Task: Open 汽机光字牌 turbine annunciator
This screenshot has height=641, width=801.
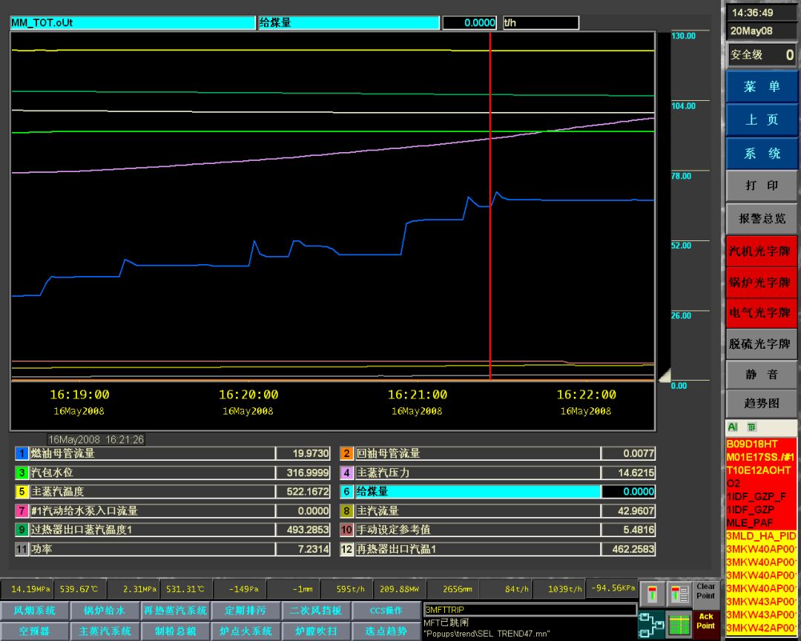Action: [x=761, y=252]
